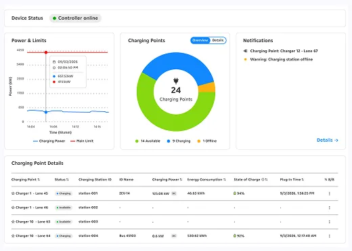The height and width of the screenshot is (251, 352).
Task: Click the red Main Limit marker point
Action: click(x=46, y=52)
